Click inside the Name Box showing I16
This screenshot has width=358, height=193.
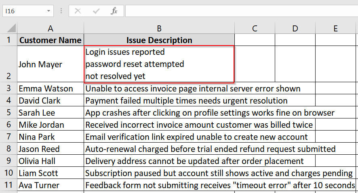click(25, 11)
